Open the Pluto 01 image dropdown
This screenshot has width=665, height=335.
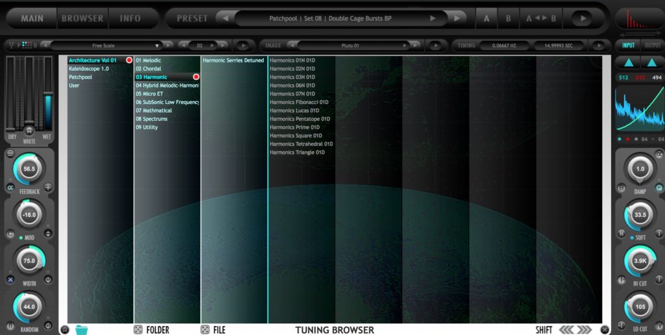point(350,45)
